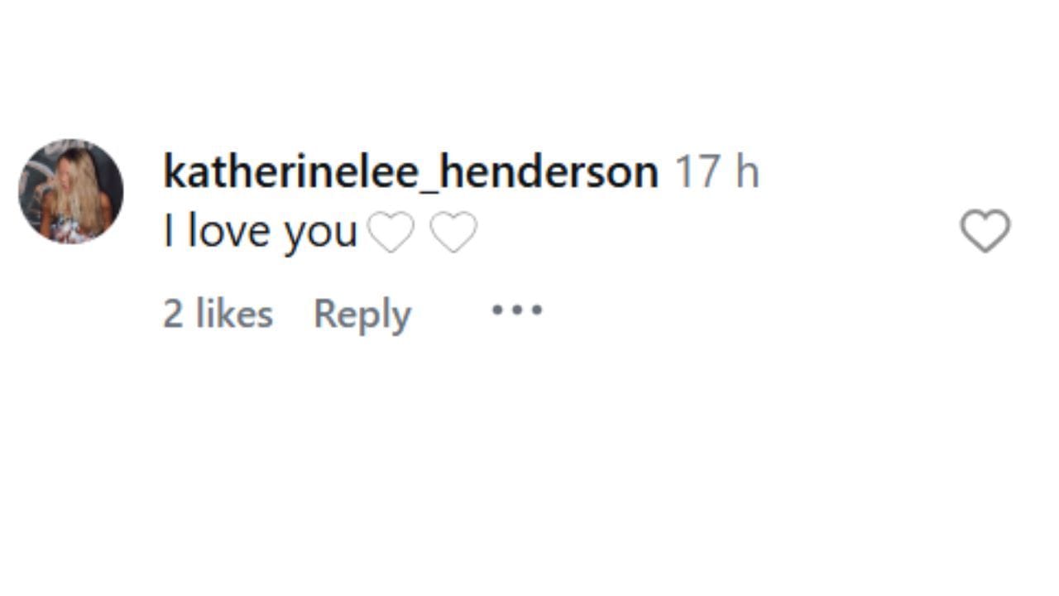
Task: Reply to the "I love you" comment
Action: coord(362,314)
